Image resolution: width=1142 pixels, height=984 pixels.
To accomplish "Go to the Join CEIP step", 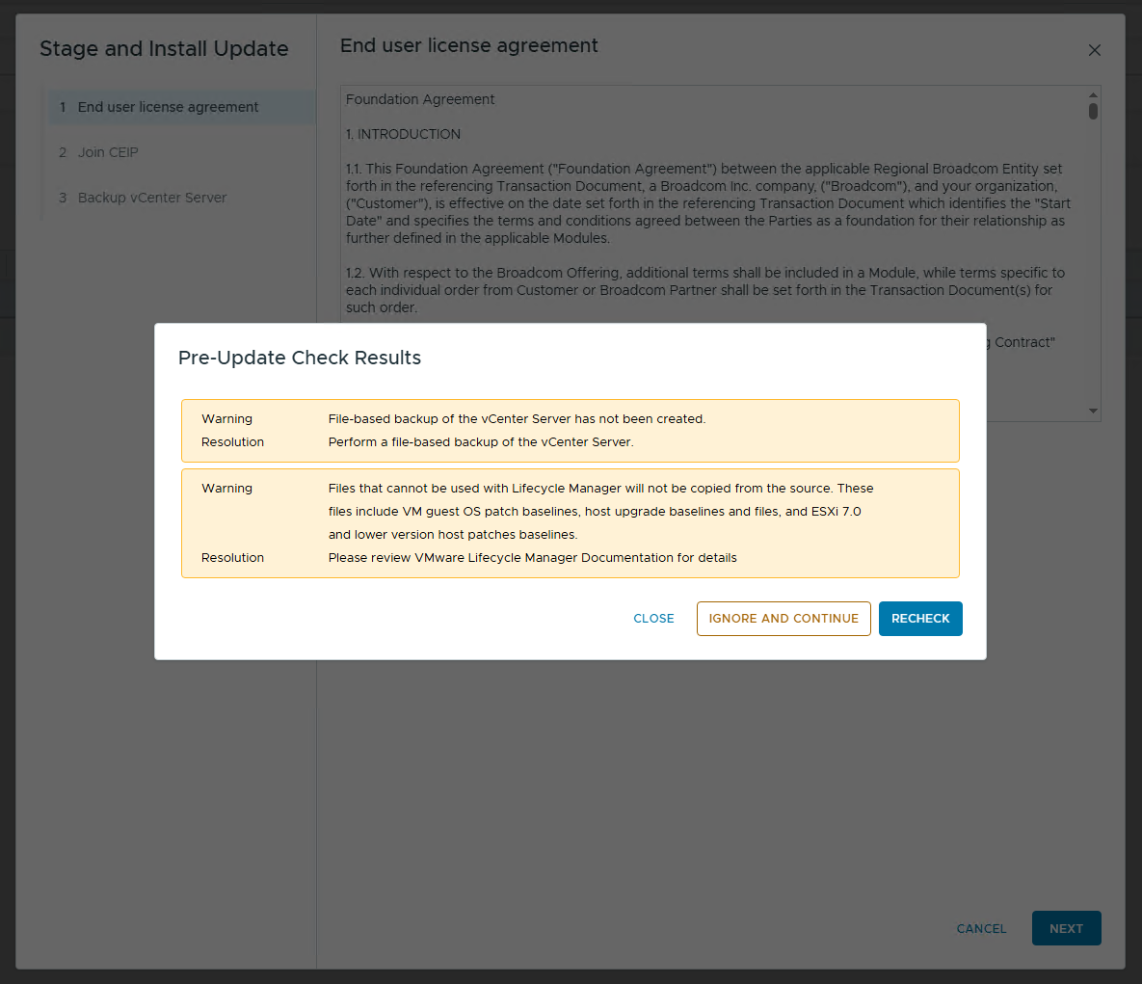I will (x=108, y=152).
